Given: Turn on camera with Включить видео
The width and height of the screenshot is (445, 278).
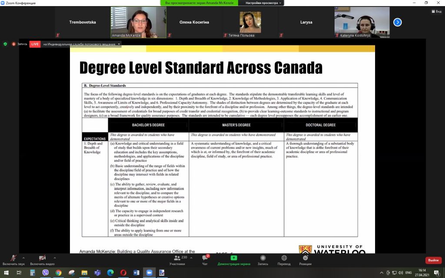Looking at the screenshot, I should (x=42, y=260).
